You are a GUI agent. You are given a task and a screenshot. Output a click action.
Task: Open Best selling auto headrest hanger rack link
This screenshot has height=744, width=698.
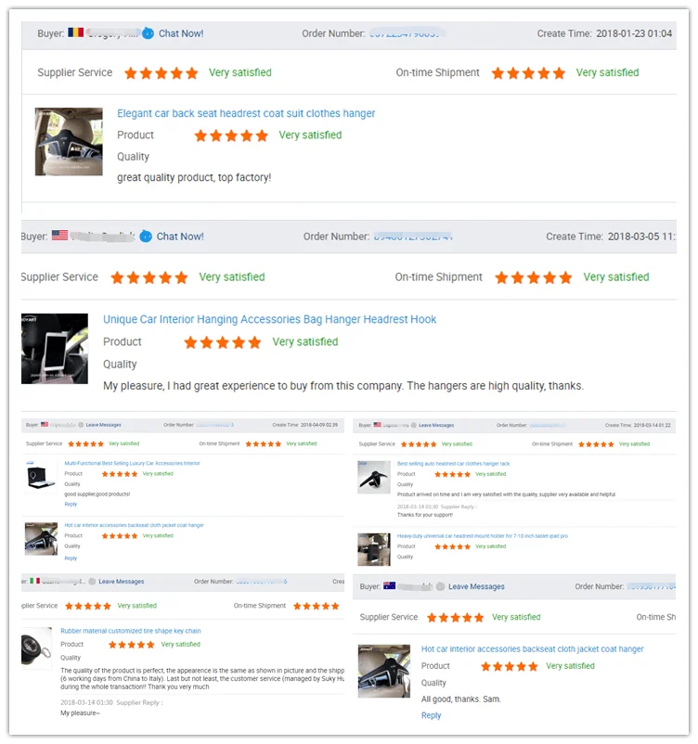pos(453,464)
